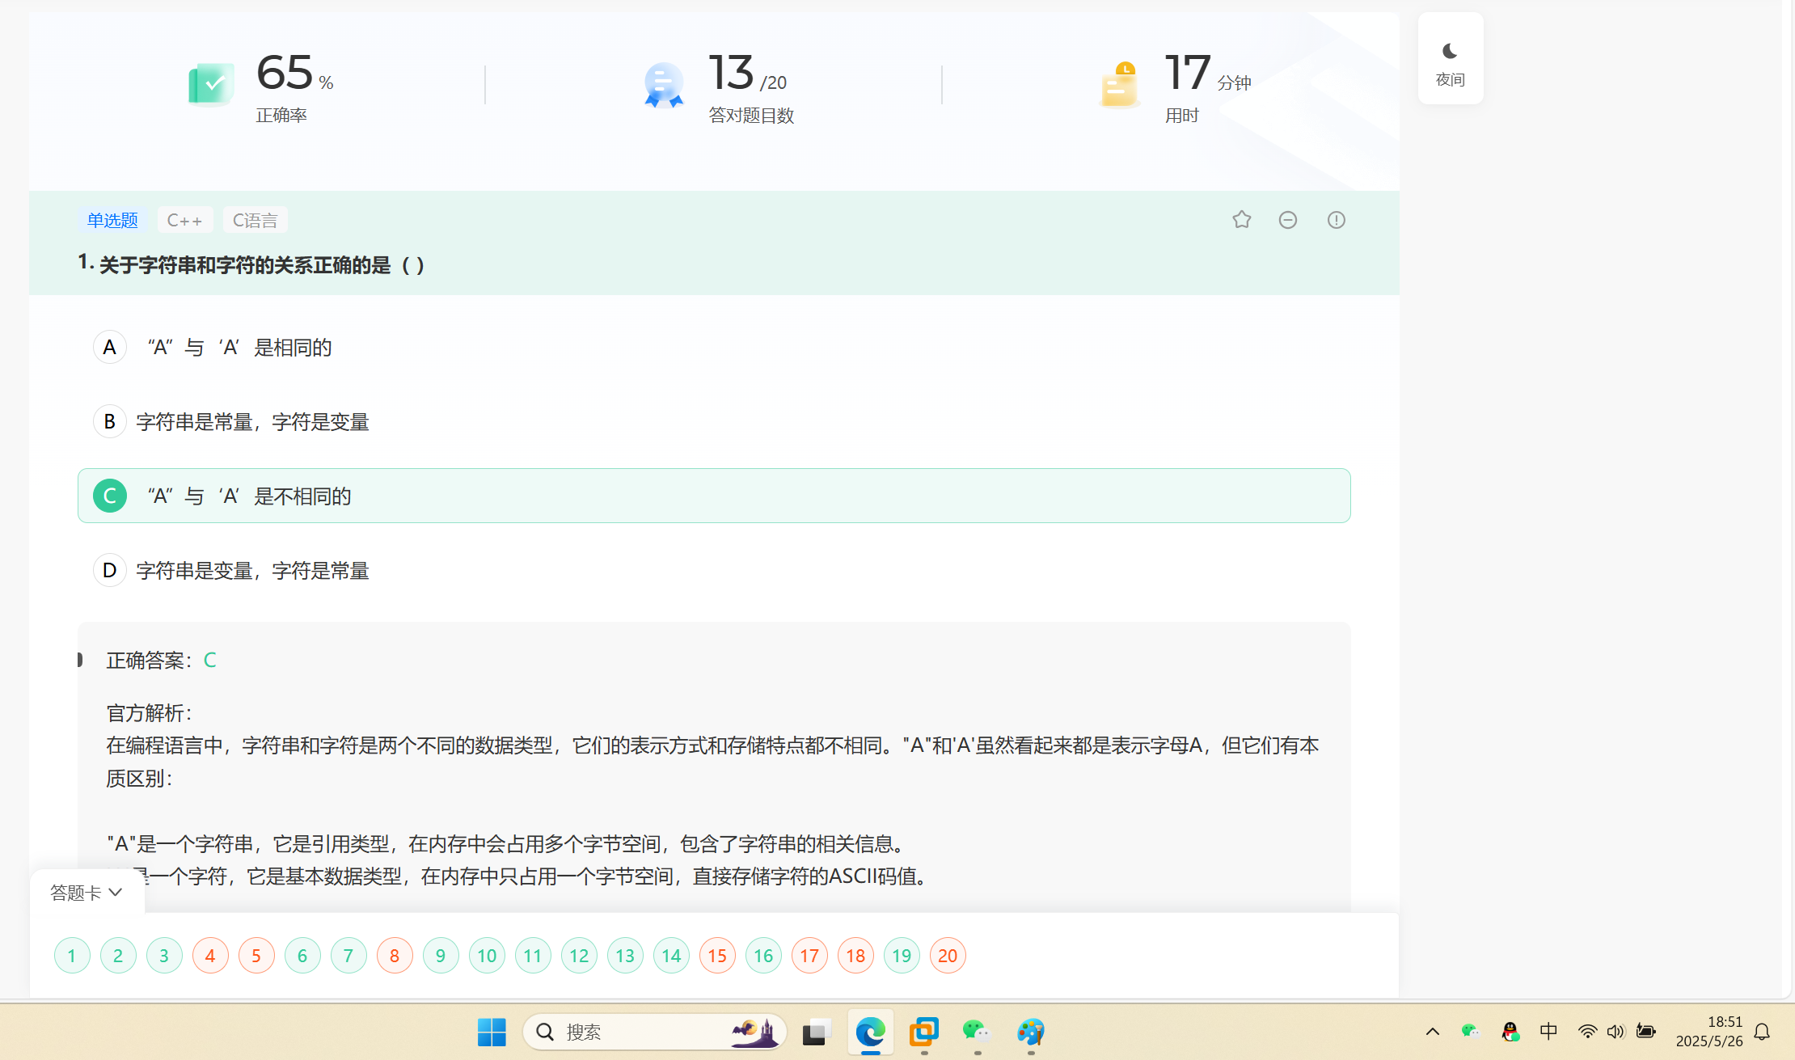Collapse the 答题卡 answer card panel
The height and width of the screenshot is (1060, 1795).
pyautogui.click(x=87, y=893)
